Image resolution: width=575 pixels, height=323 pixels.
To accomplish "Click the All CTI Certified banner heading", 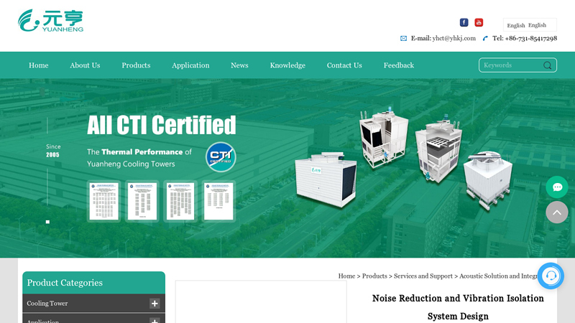I will point(161,125).
